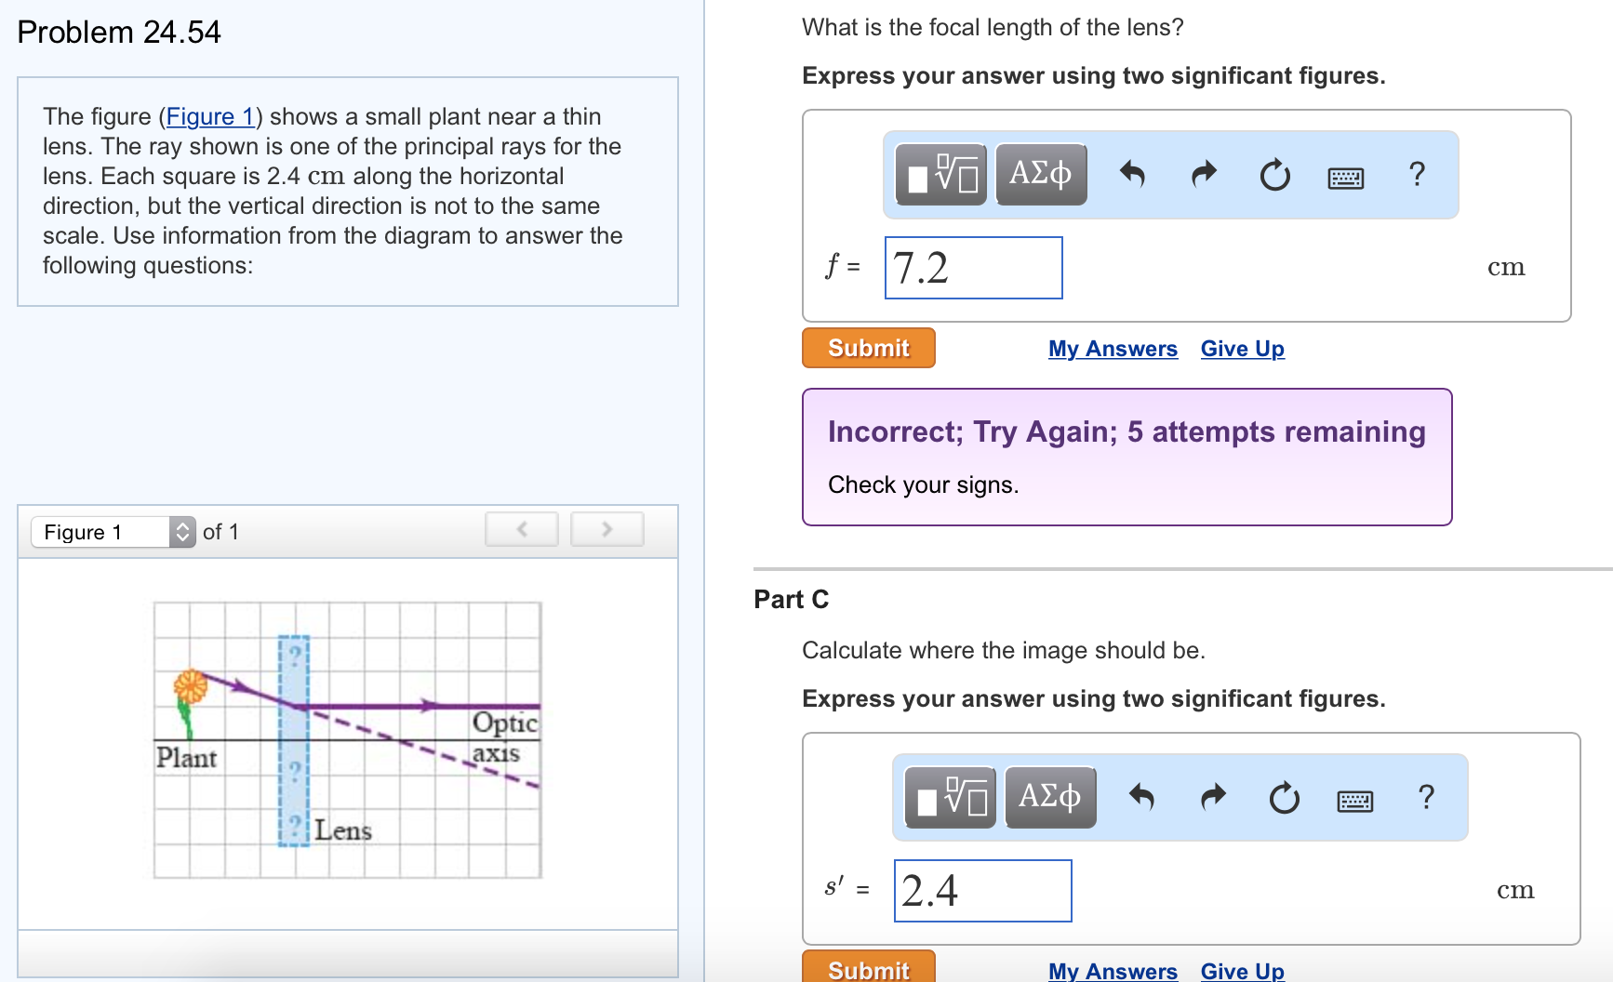This screenshot has width=1613, height=982.
Task: Open the math template icon for focal length
Action: click(x=941, y=174)
